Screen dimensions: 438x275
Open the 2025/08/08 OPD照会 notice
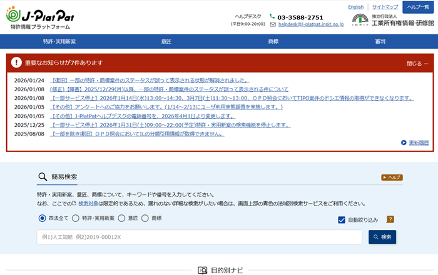tap(137, 134)
